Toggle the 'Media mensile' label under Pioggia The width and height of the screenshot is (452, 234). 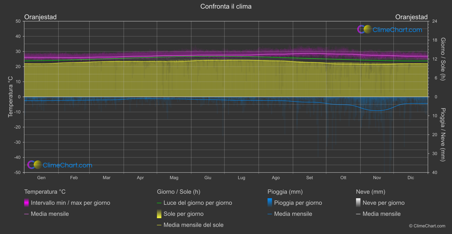pyautogui.click(x=293, y=214)
